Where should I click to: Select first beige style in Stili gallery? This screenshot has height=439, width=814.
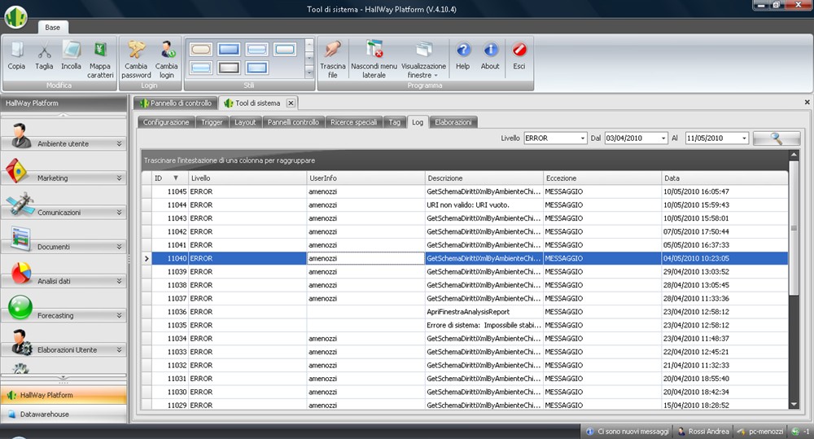point(201,50)
